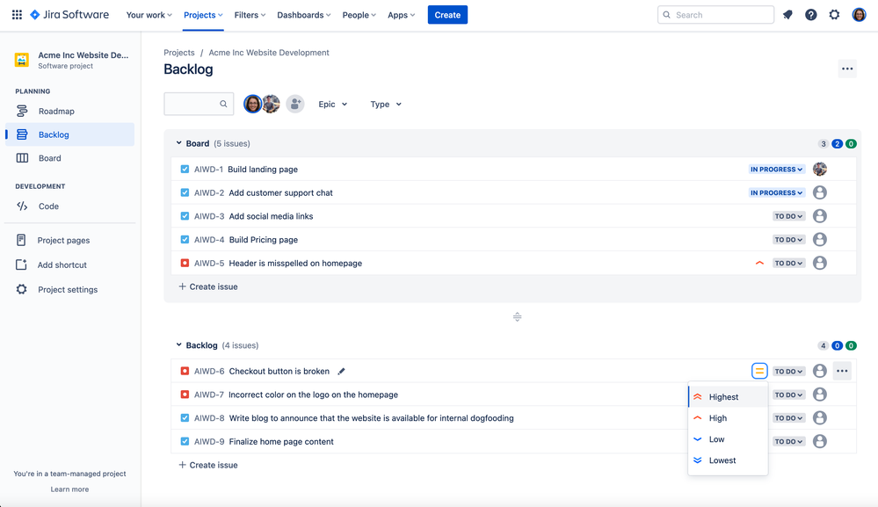Click the high priority icon on AIWD-5

pyautogui.click(x=759, y=263)
